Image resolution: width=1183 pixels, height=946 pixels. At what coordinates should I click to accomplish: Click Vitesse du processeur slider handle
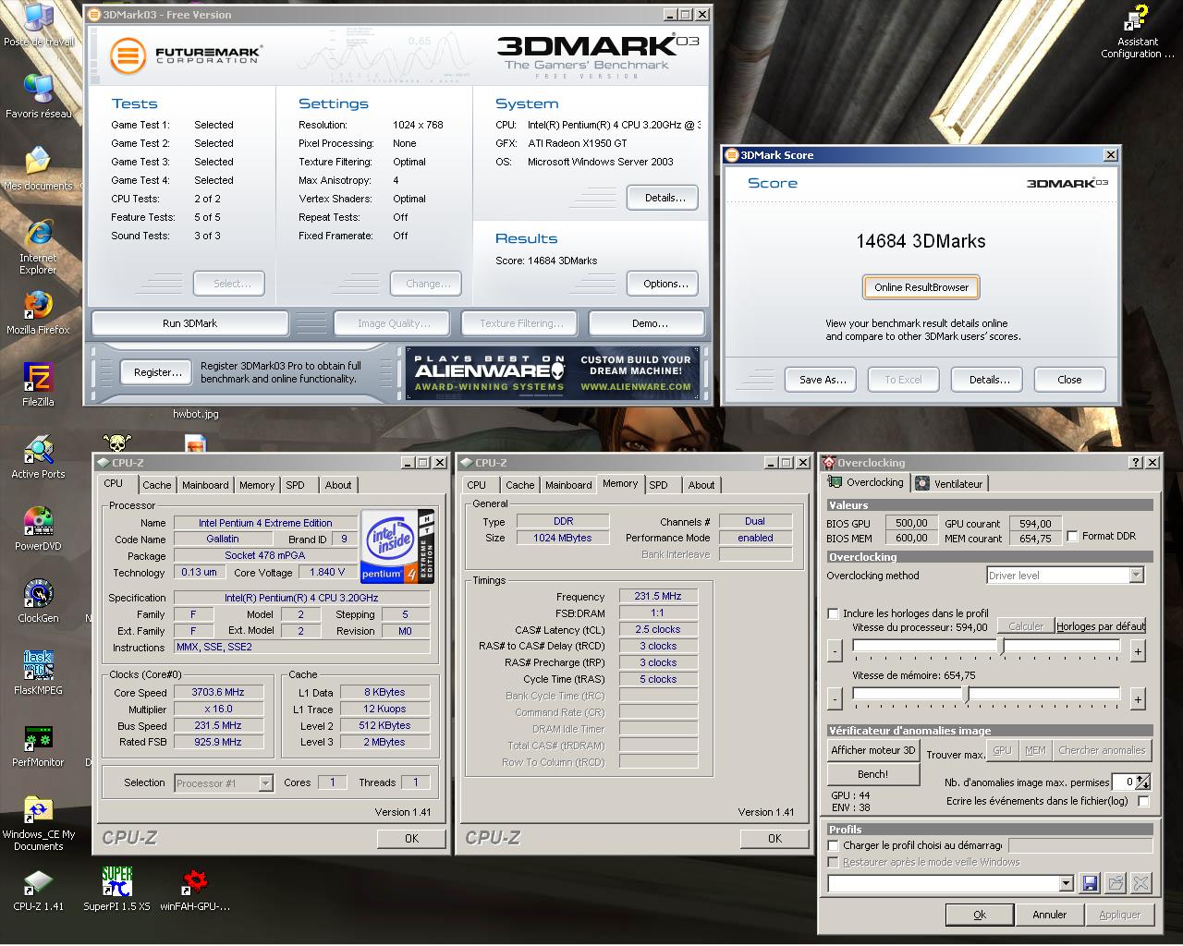pyautogui.click(x=1002, y=646)
